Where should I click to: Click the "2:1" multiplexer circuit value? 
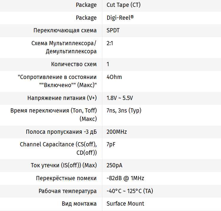110,43
